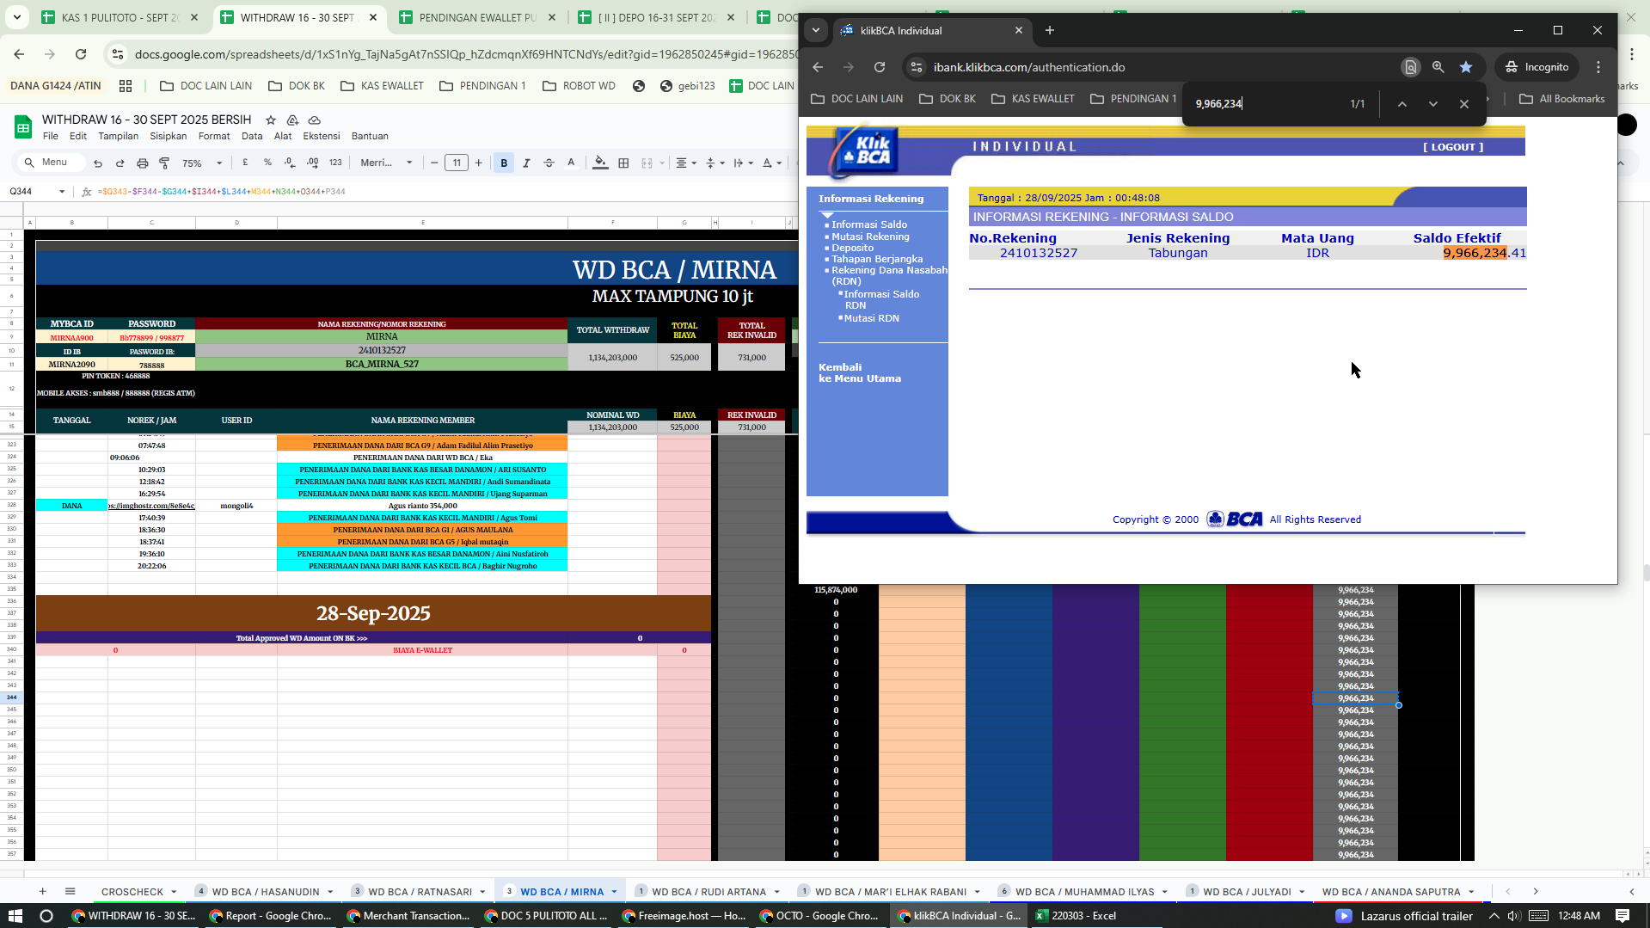Open the fill color picker
This screenshot has height=928, width=1650.
[x=600, y=163]
